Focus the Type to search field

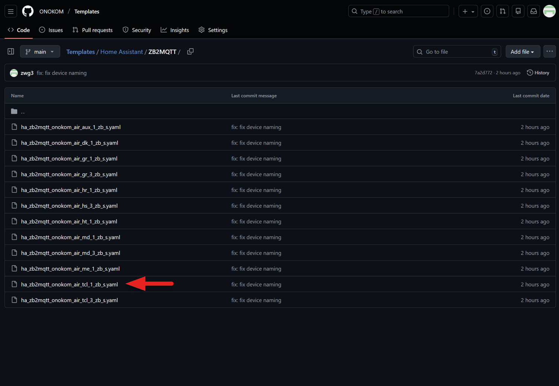(x=399, y=12)
